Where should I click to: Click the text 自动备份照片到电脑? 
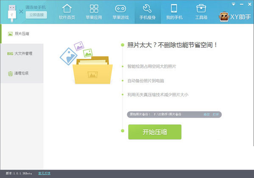pos(145,81)
